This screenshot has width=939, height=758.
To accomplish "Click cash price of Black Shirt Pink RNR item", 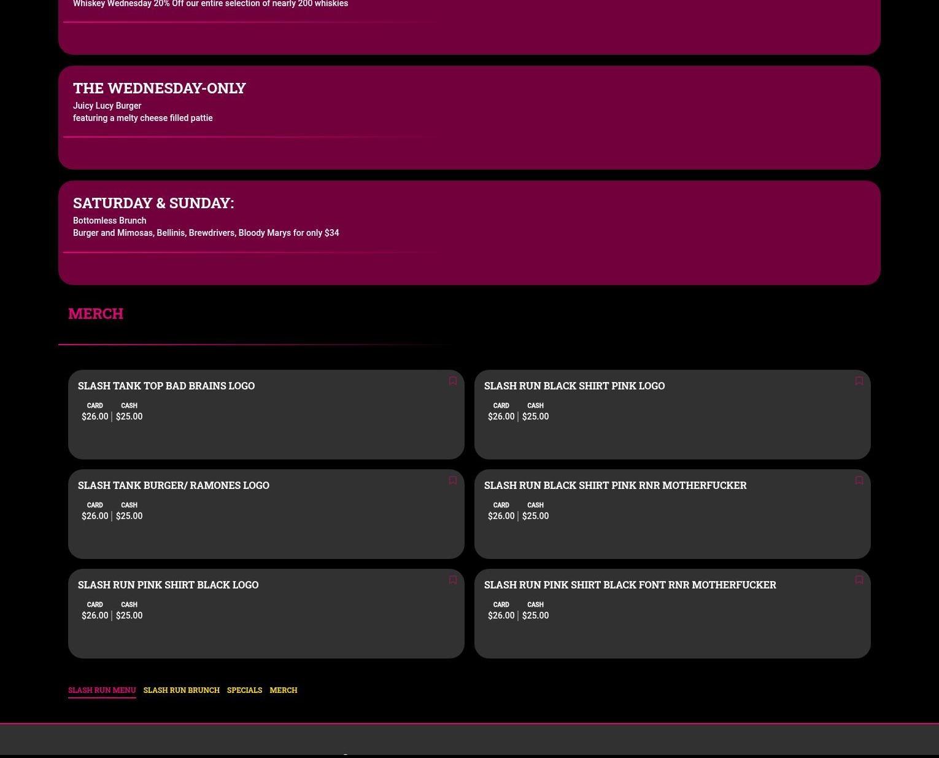I will pyautogui.click(x=535, y=516).
